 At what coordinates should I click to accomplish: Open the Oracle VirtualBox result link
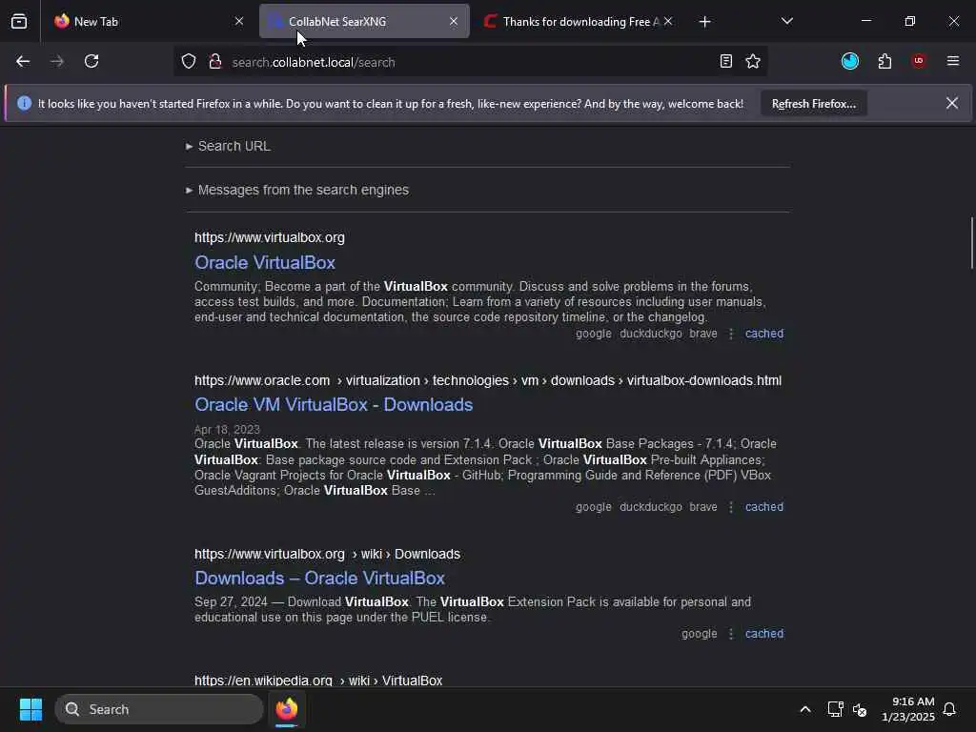tap(265, 263)
